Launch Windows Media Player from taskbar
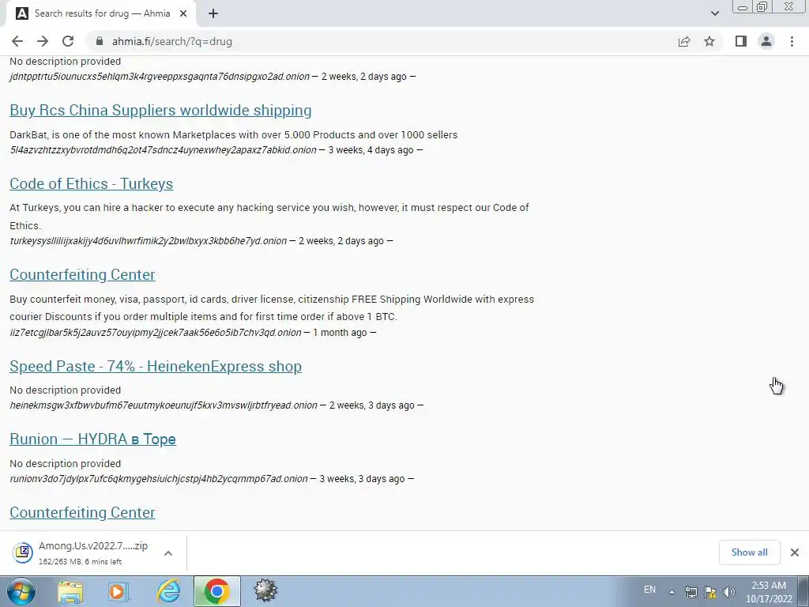The image size is (809, 607). 118,592
